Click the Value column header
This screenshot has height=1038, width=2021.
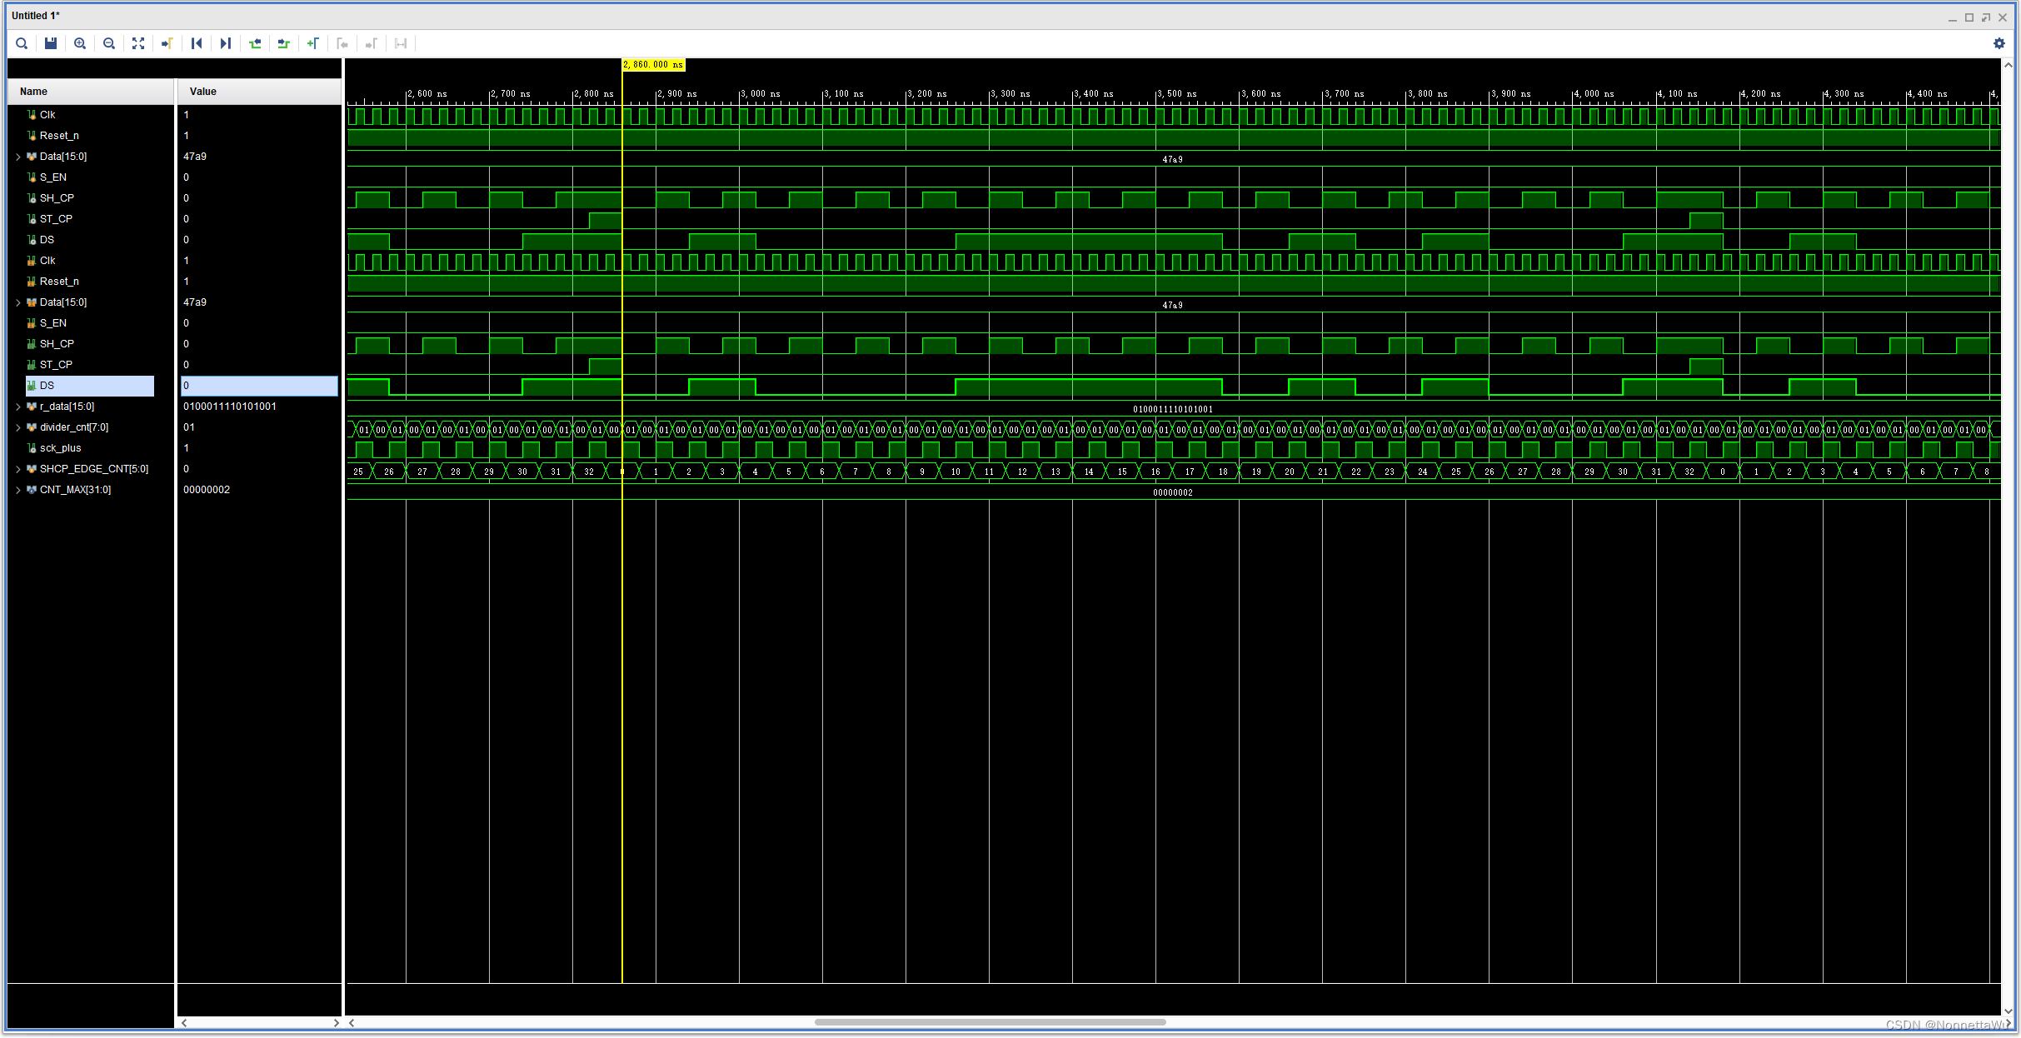click(x=203, y=92)
